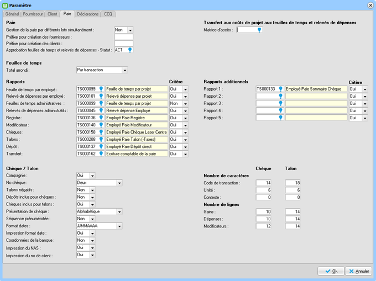Open Critère dropdown for Rapport 1
The height and width of the screenshot is (281, 376).
365,89
